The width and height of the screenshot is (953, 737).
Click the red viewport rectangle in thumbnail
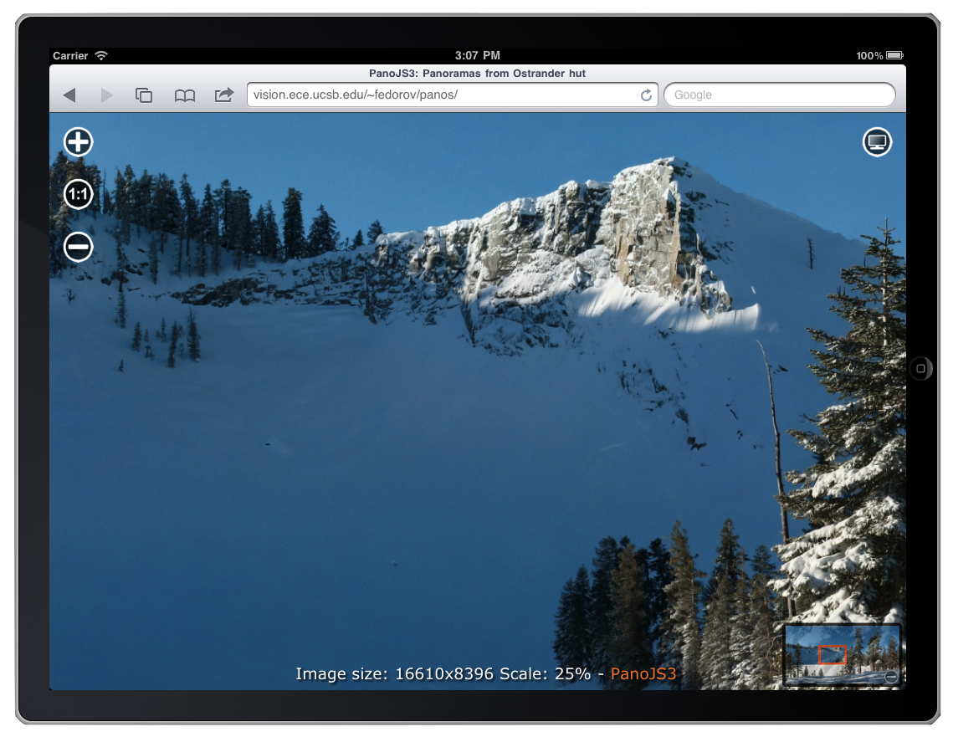pos(833,654)
